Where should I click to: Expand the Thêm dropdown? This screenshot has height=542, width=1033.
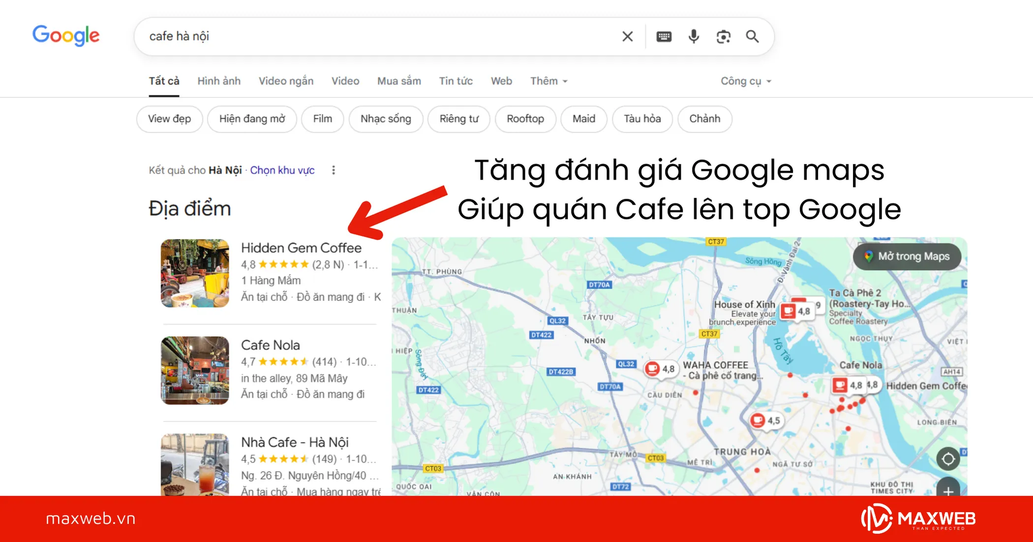[548, 81]
